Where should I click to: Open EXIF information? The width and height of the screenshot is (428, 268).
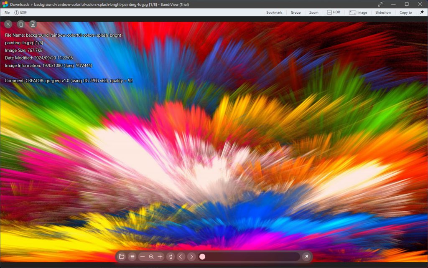[x=21, y=13]
